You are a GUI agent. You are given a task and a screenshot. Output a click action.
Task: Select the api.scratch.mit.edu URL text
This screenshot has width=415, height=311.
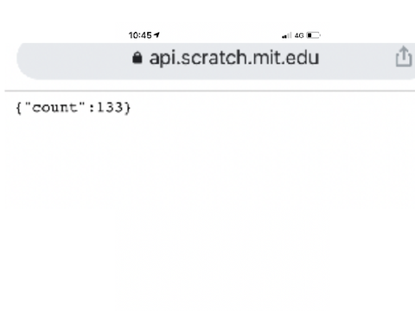234,58
